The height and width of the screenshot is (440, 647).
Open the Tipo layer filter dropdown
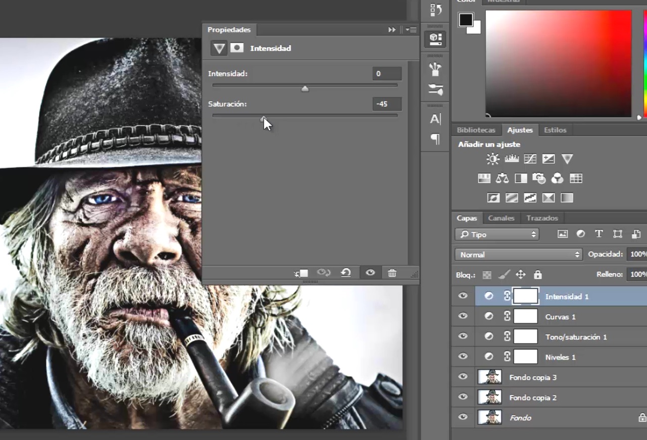pos(497,234)
